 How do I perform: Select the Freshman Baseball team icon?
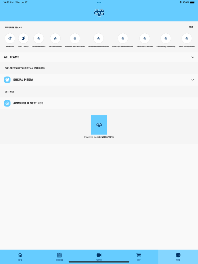point(38,38)
